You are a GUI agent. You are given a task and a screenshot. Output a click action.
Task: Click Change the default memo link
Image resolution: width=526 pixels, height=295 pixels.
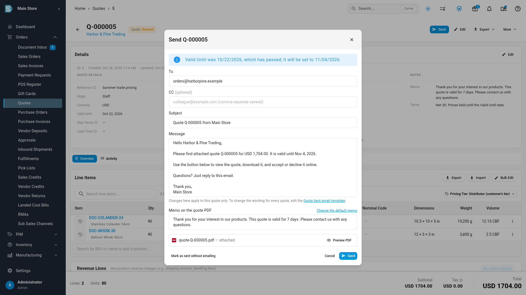(x=337, y=211)
